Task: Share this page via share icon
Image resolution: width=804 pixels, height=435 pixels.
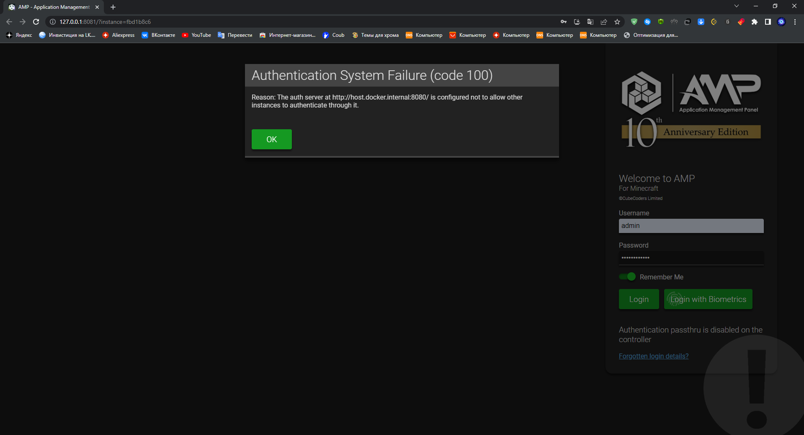Action: click(604, 22)
